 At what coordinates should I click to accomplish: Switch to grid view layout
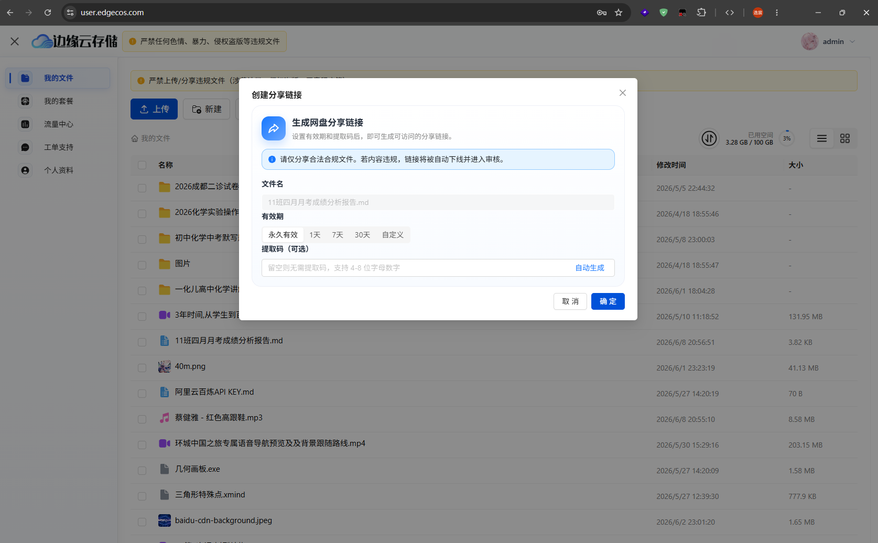tap(845, 138)
